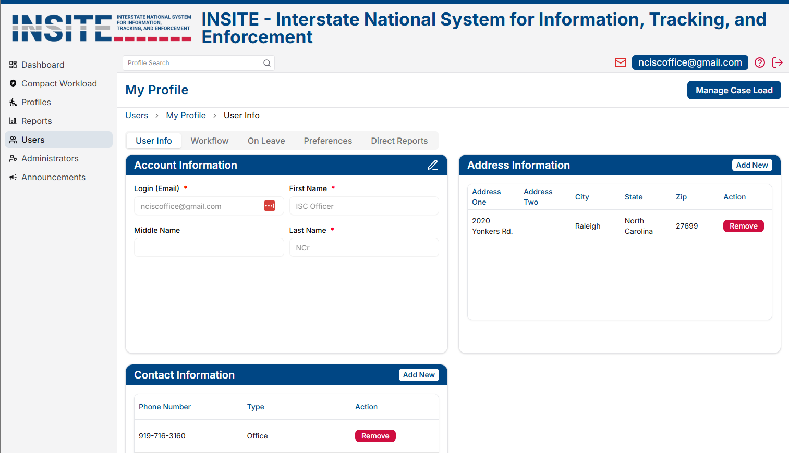
Task: Click the Raleigh city cell
Action: (588, 226)
